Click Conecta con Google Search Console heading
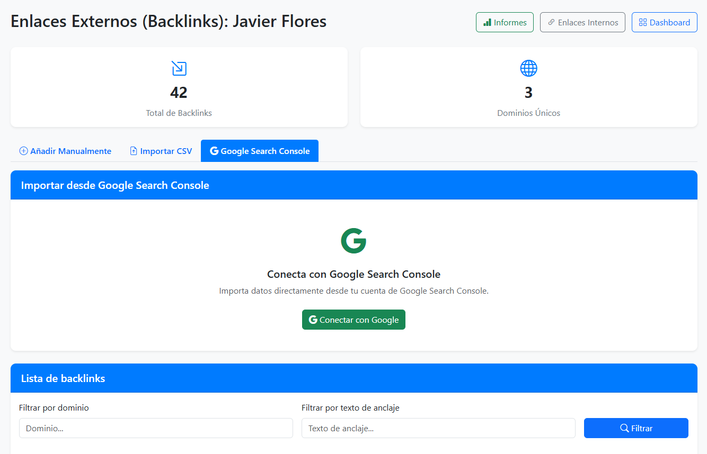This screenshot has height=454, width=707. (353, 274)
